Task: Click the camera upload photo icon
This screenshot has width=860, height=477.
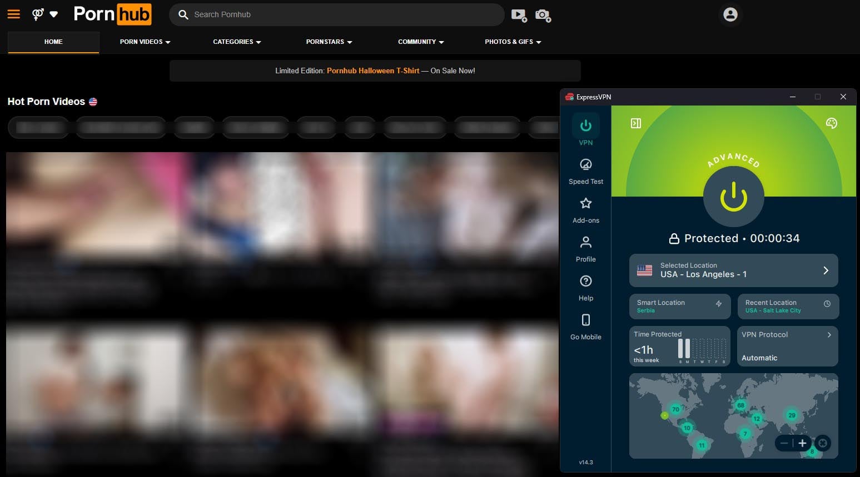Action: tap(543, 15)
